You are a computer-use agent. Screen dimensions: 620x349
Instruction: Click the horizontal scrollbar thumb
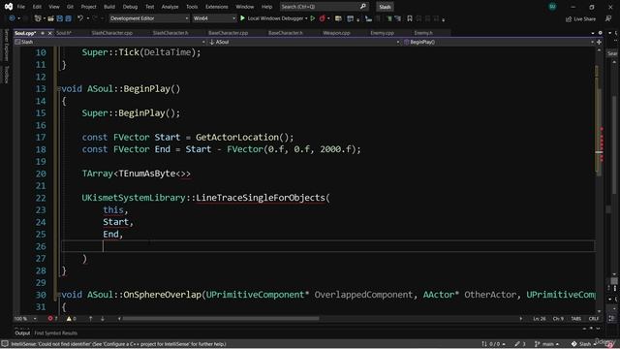[221, 319]
